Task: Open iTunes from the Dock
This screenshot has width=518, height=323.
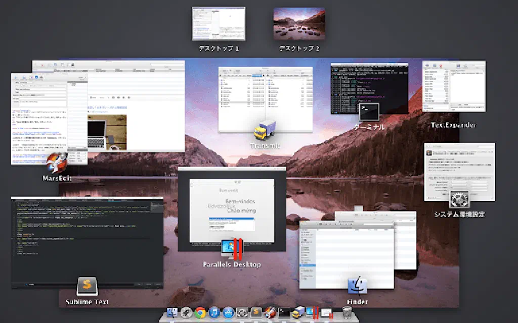Action: click(x=214, y=313)
